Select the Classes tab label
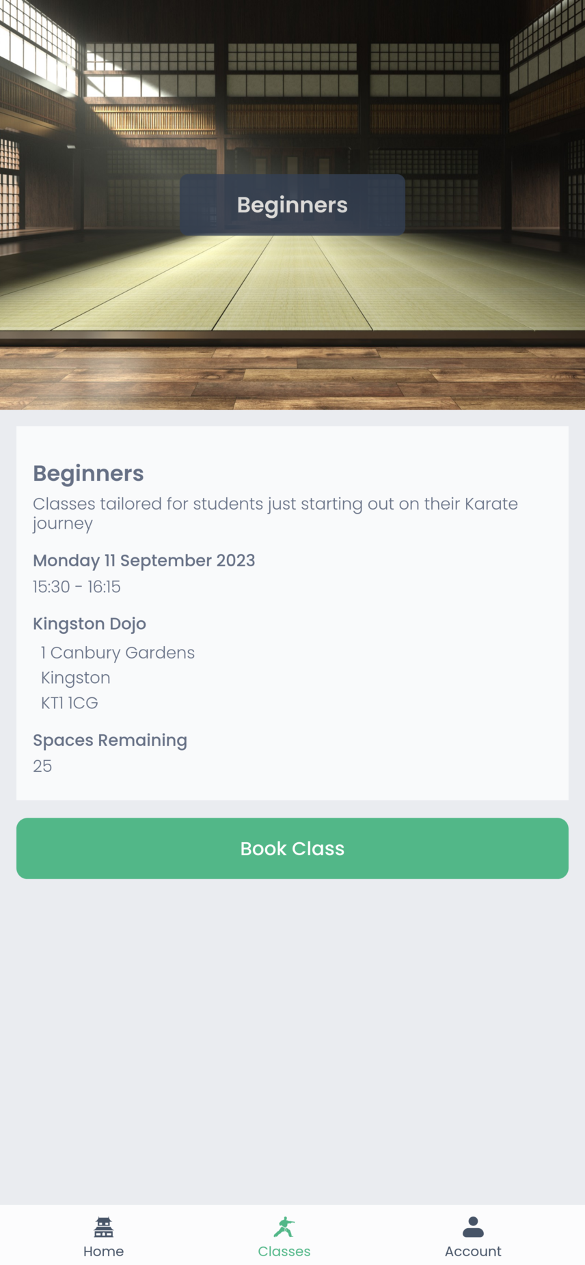The height and width of the screenshot is (1265, 585). (284, 1251)
